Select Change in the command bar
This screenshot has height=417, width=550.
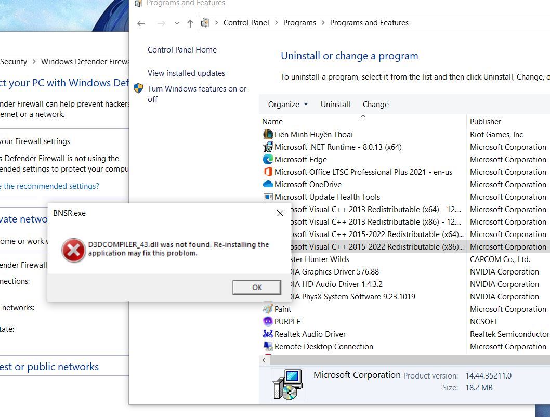pyautogui.click(x=375, y=104)
